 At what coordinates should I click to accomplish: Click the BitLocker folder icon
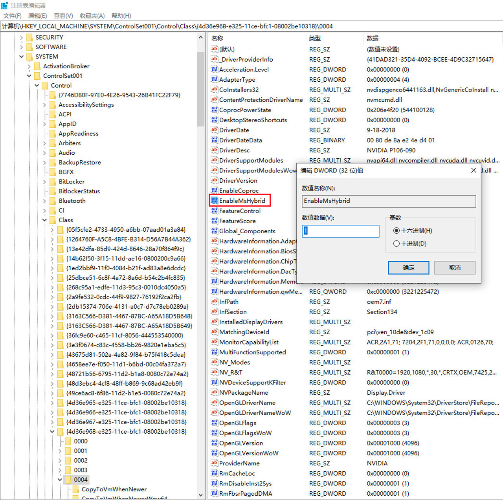tap(53, 181)
